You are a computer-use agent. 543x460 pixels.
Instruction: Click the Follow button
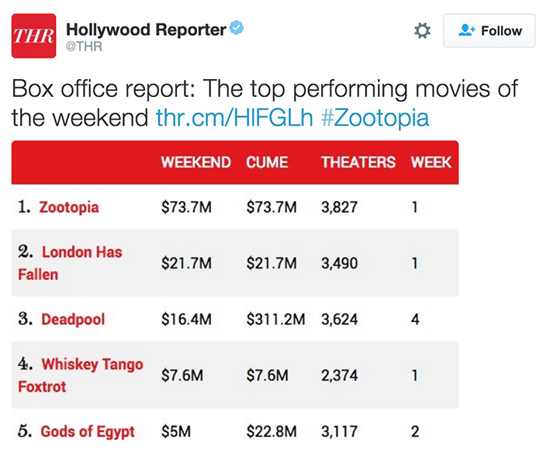[x=489, y=31]
